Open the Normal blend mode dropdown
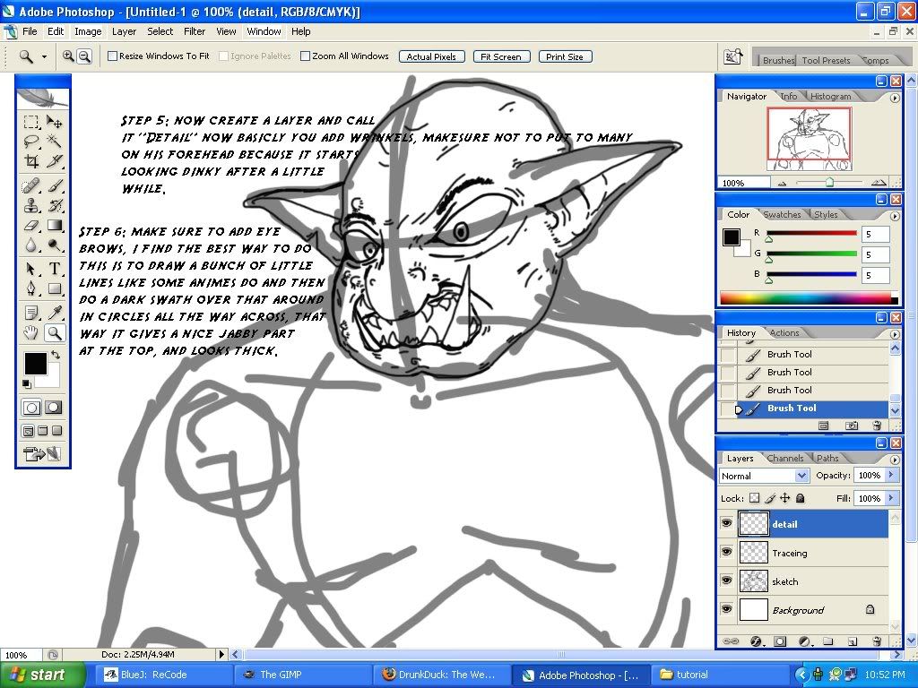This screenshot has height=688, width=918. point(802,476)
